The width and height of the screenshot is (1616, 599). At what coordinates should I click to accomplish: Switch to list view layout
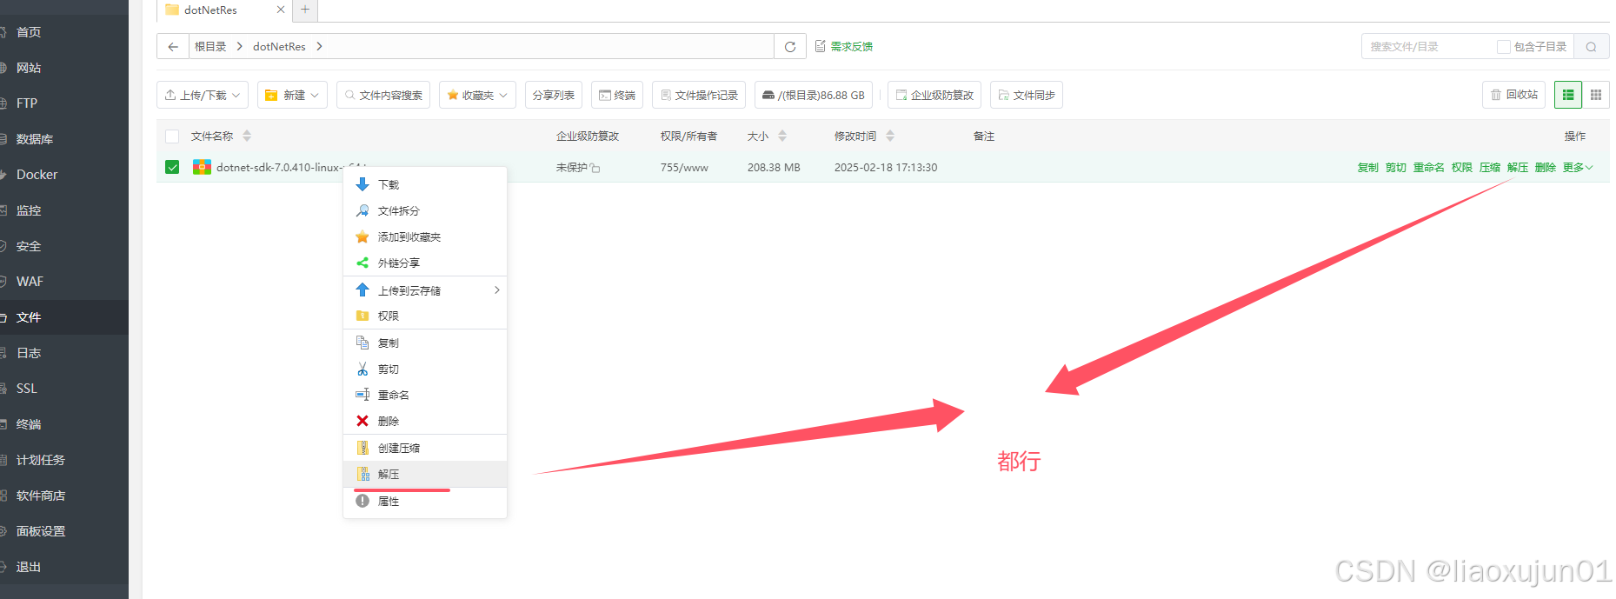point(1568,95)
